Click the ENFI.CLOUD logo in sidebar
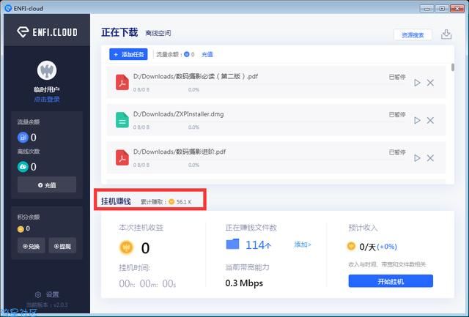The height and width of the screenshot is (317, 469). coord(47,32)
